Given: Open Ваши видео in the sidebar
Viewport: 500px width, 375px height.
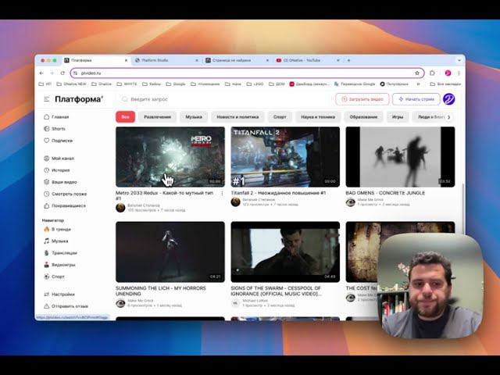Looking at the screenshot, I should (60, 182).
